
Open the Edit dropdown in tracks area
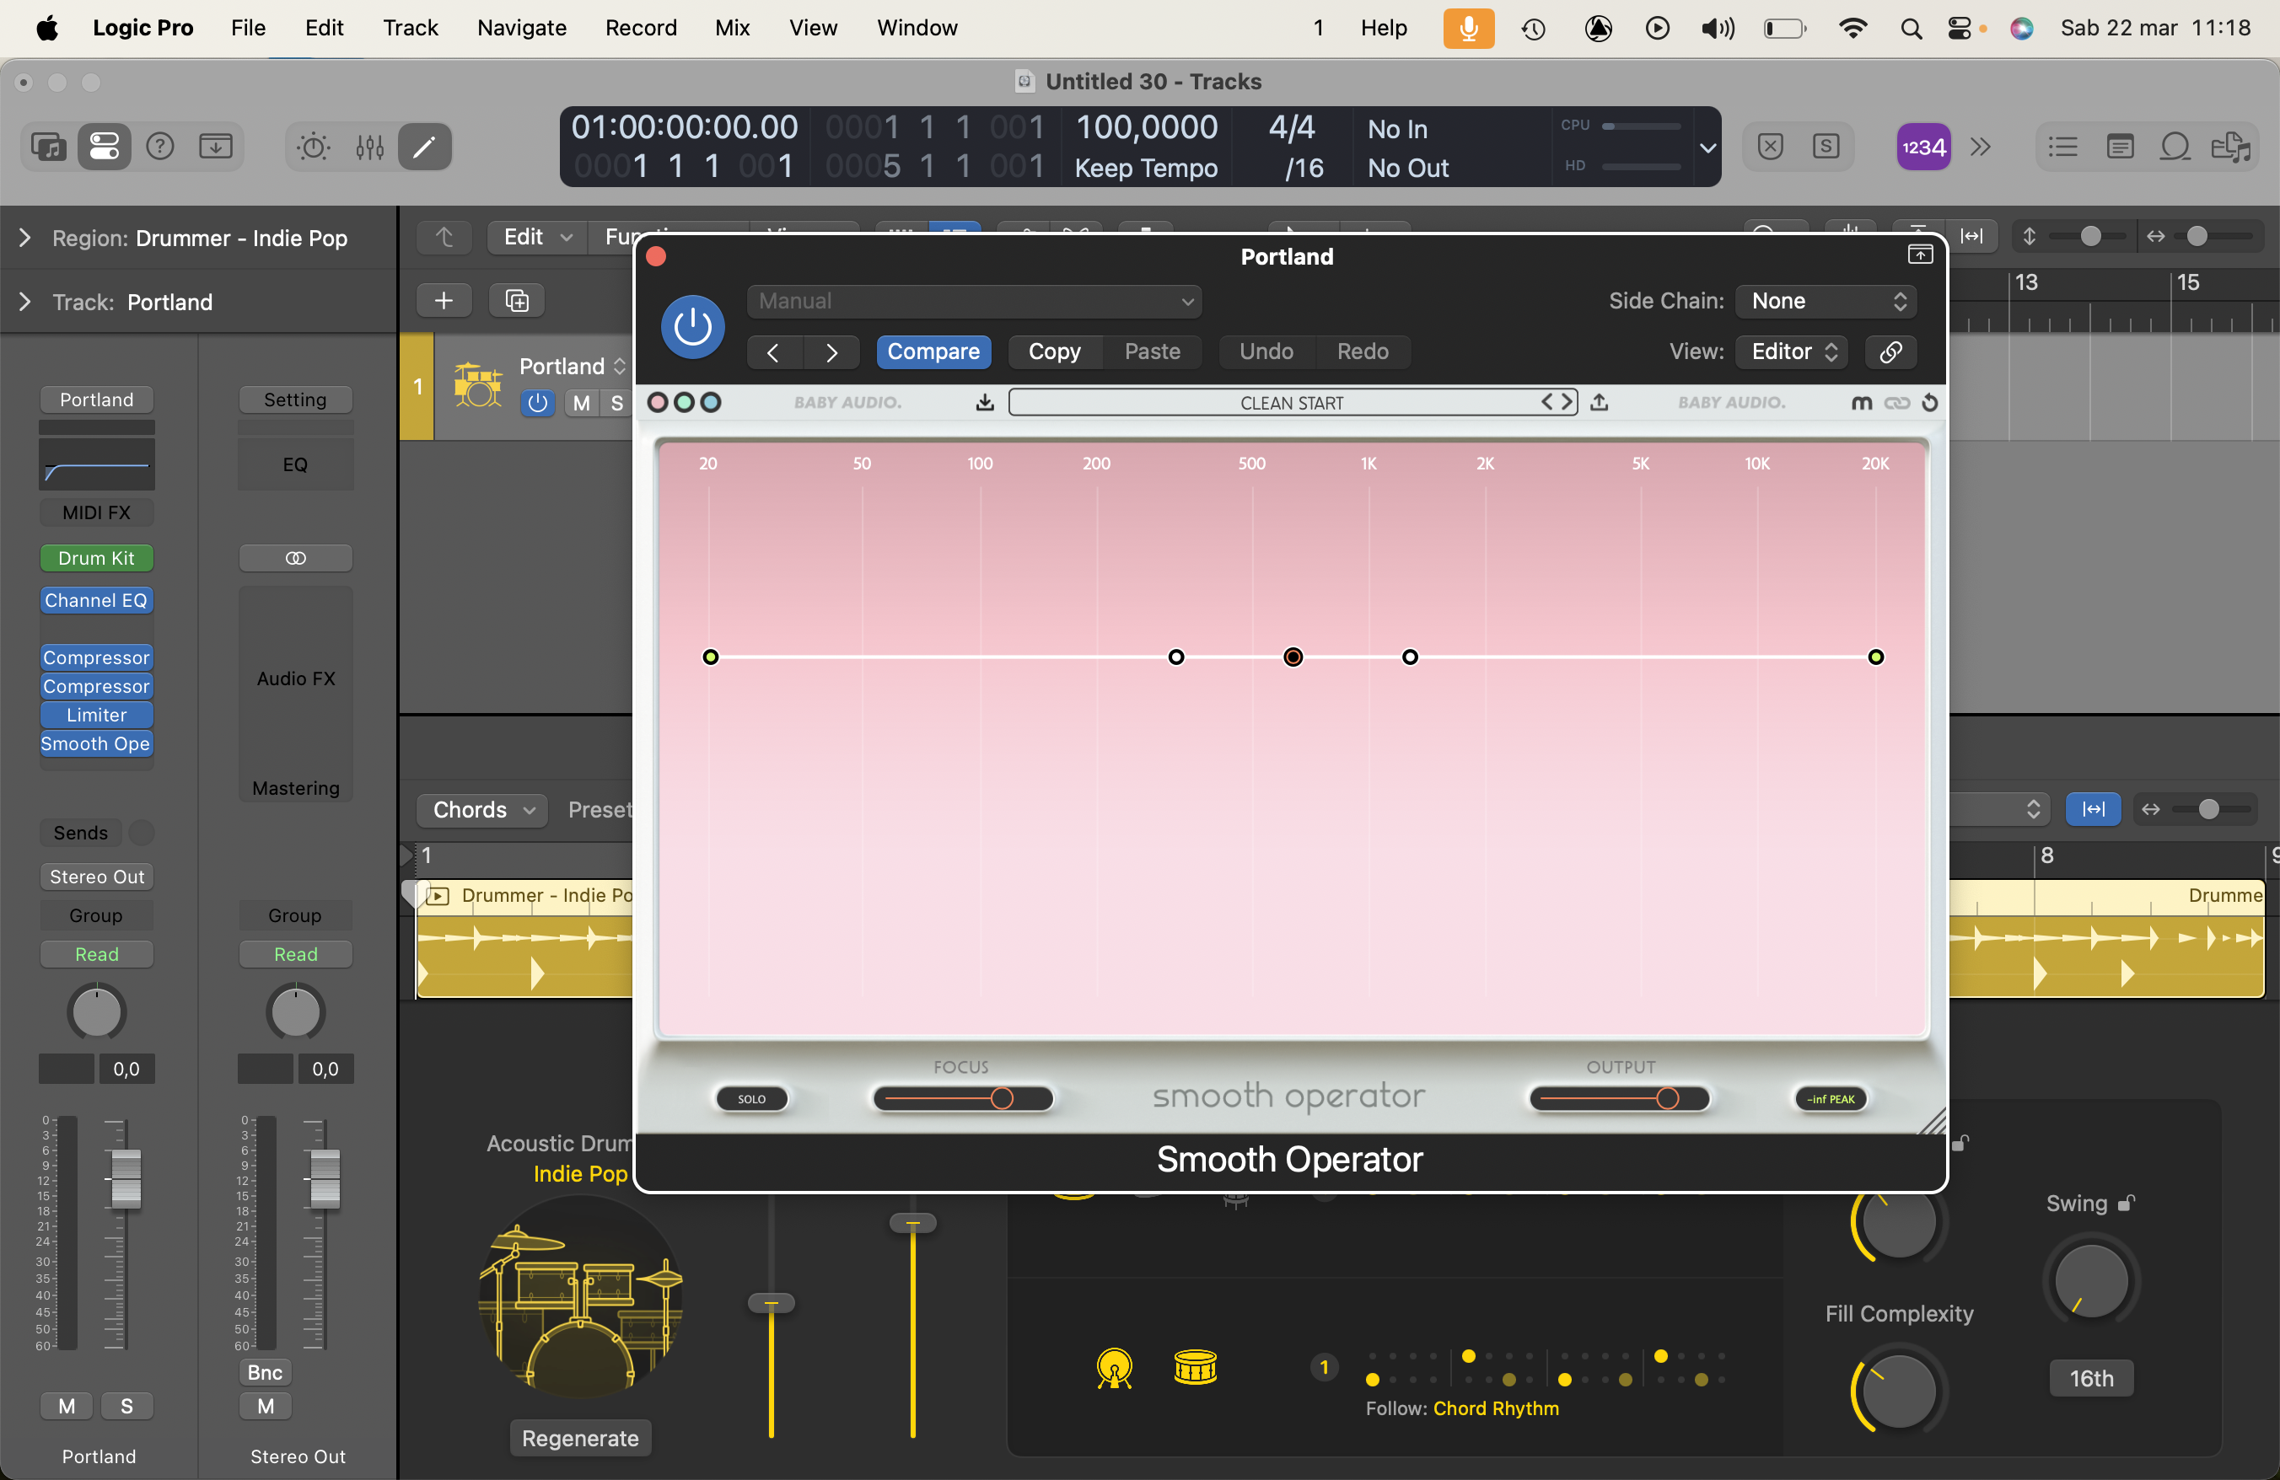pos(536,237)
